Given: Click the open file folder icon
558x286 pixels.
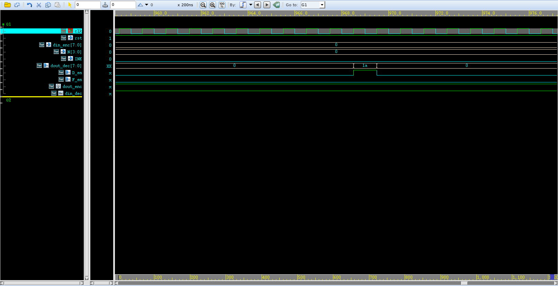Looking at the screenshot, I should click(7, 5).
